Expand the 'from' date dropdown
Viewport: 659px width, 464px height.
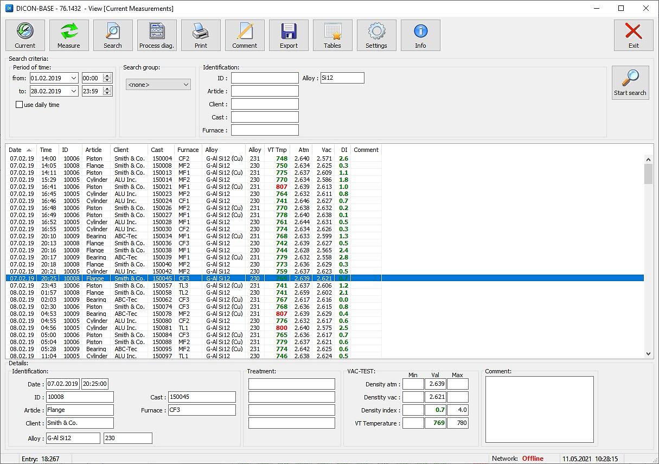pos(74,78)
